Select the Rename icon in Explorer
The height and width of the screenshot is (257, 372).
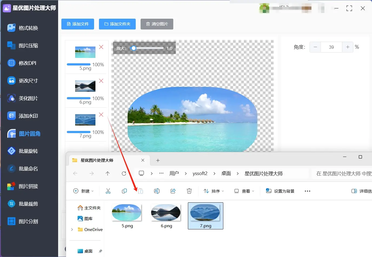[x=157, y=191]
